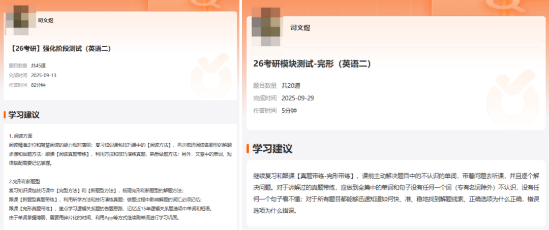Select the title 【26考研】强化阶段测试（英语二）
This screenshot has width=549, height=230.
tap(61, 49)
